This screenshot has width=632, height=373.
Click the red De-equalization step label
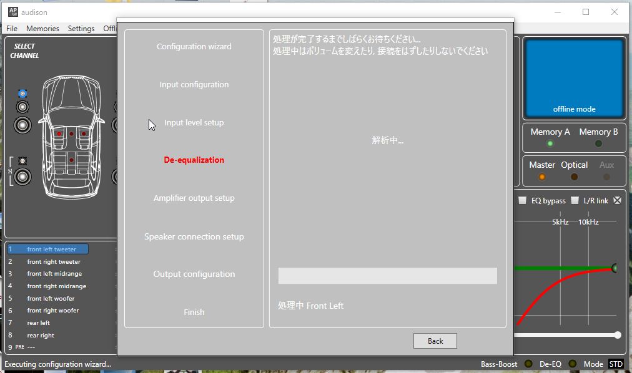click(x=194, y=160)
